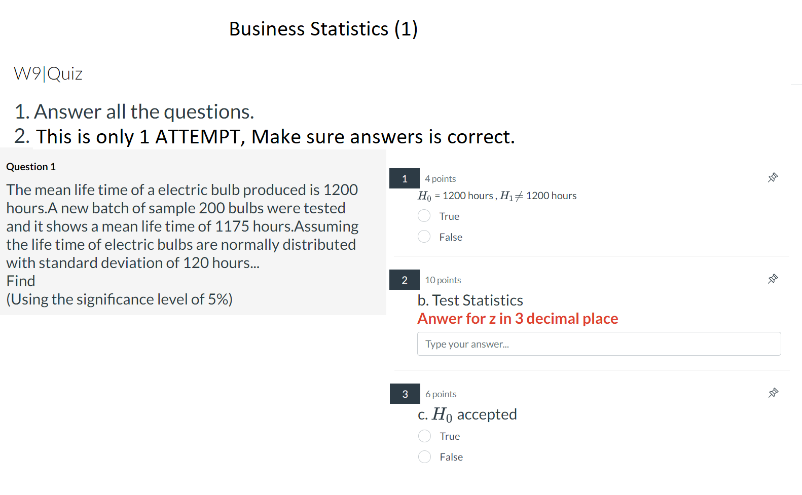Select the Question 1 number badge
This screenshot has height=495, width=802.
coord(404,178)
